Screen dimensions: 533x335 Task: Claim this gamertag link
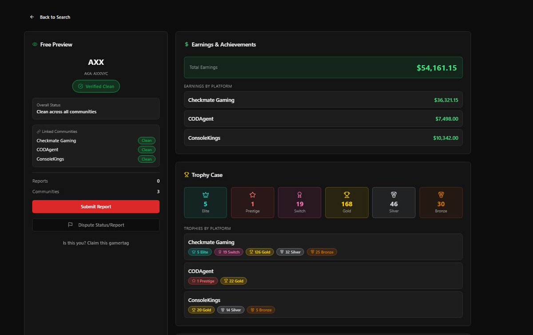pyautogui.click(x=96, y=243)
